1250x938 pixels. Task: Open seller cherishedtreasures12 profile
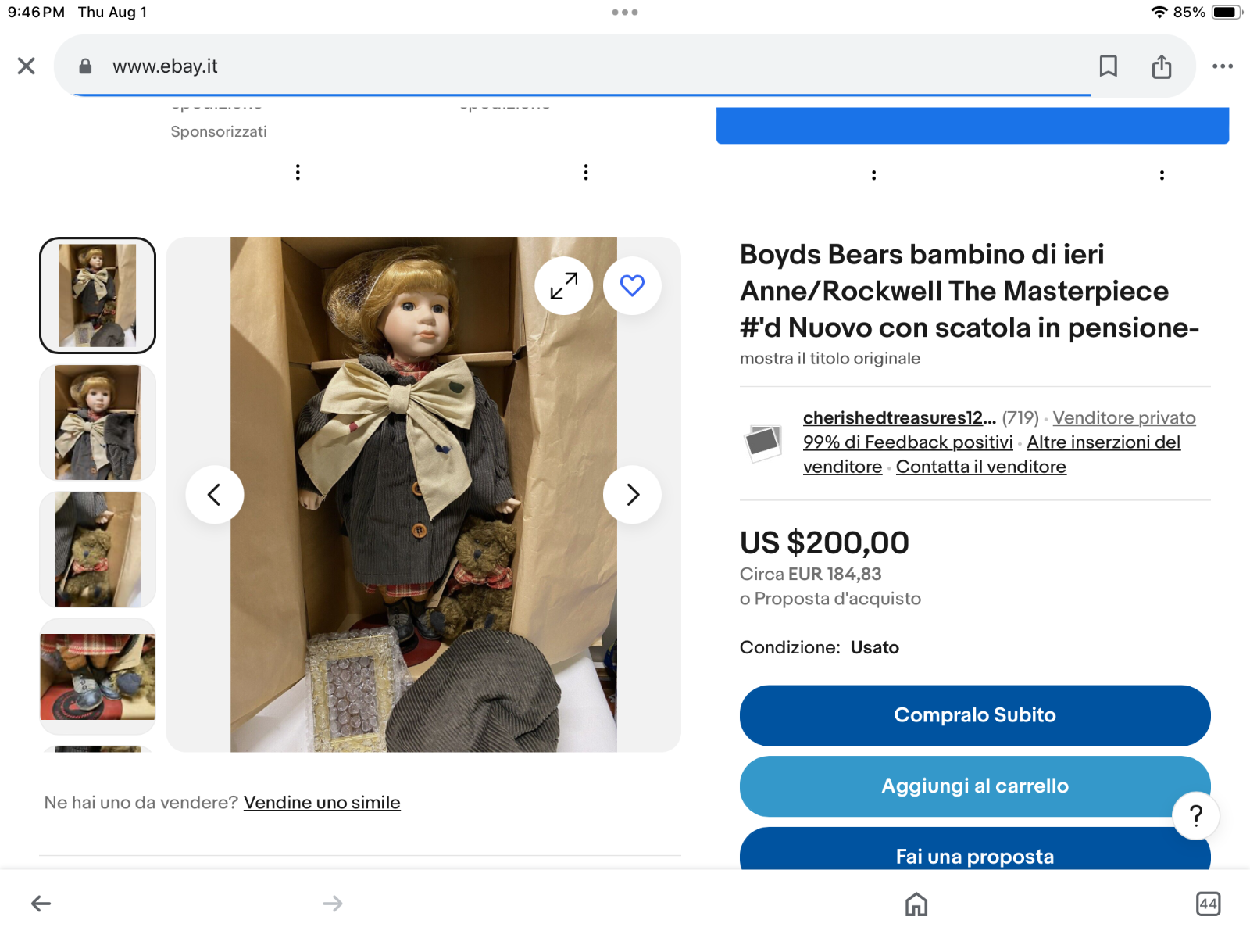[899, 418]
